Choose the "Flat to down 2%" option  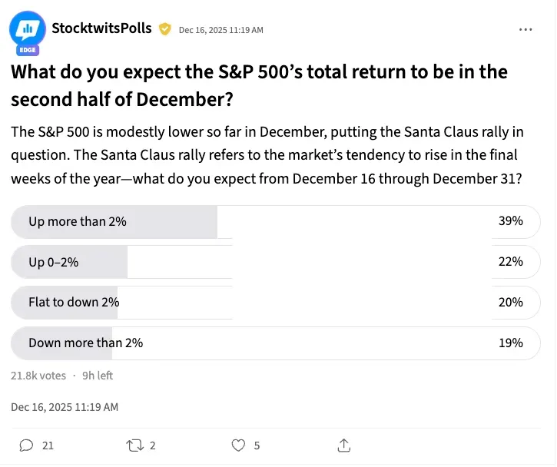(276, 303)
